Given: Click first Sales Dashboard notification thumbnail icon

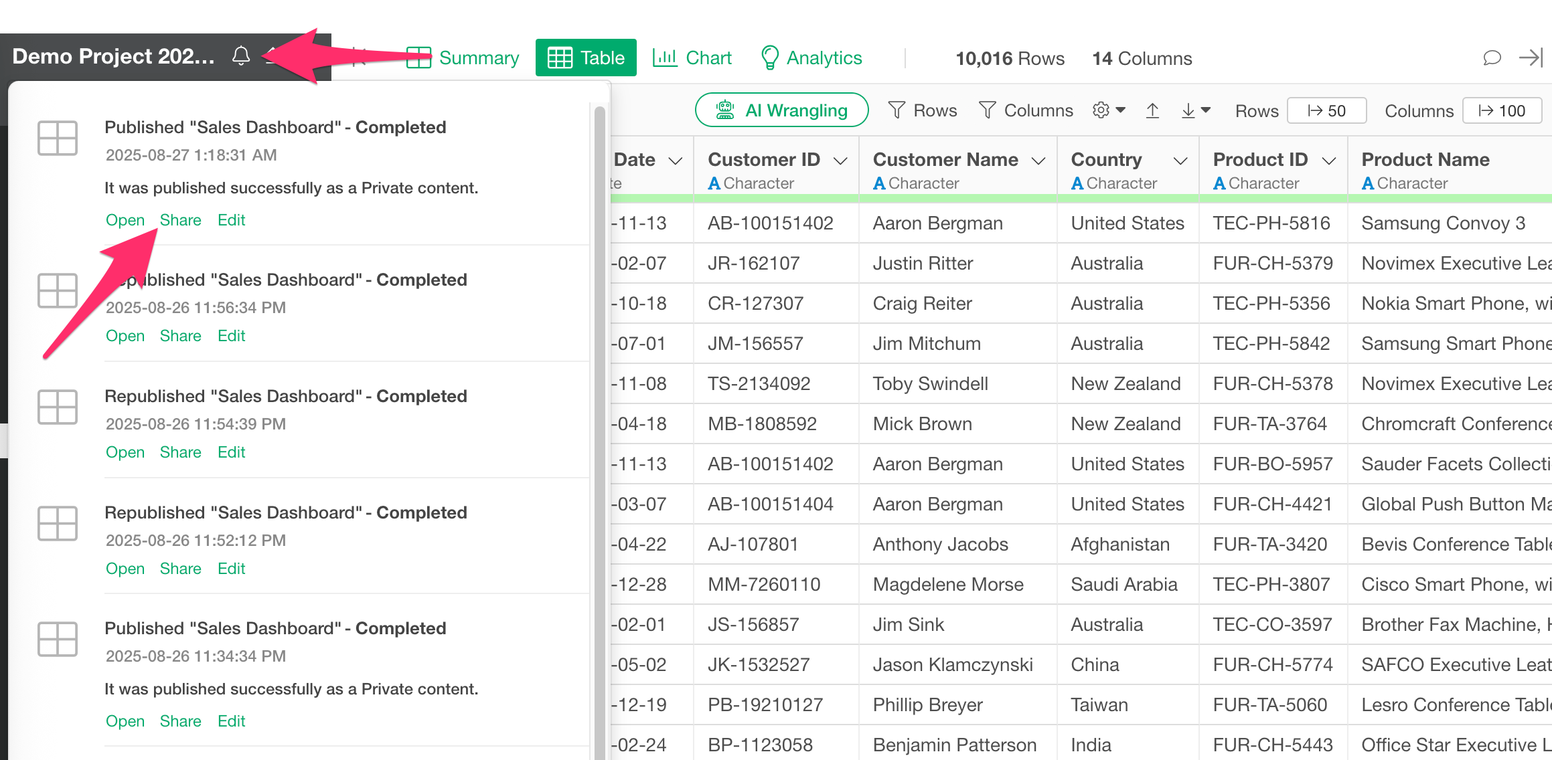Looking at the screenshot, I should [58, 138].
